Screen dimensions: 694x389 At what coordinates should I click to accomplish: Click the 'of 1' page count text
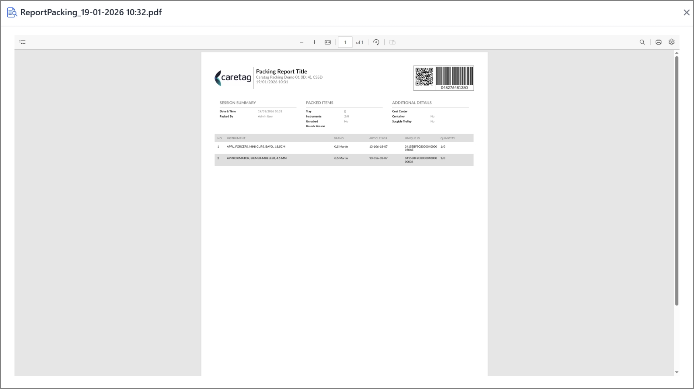(360, 43)
